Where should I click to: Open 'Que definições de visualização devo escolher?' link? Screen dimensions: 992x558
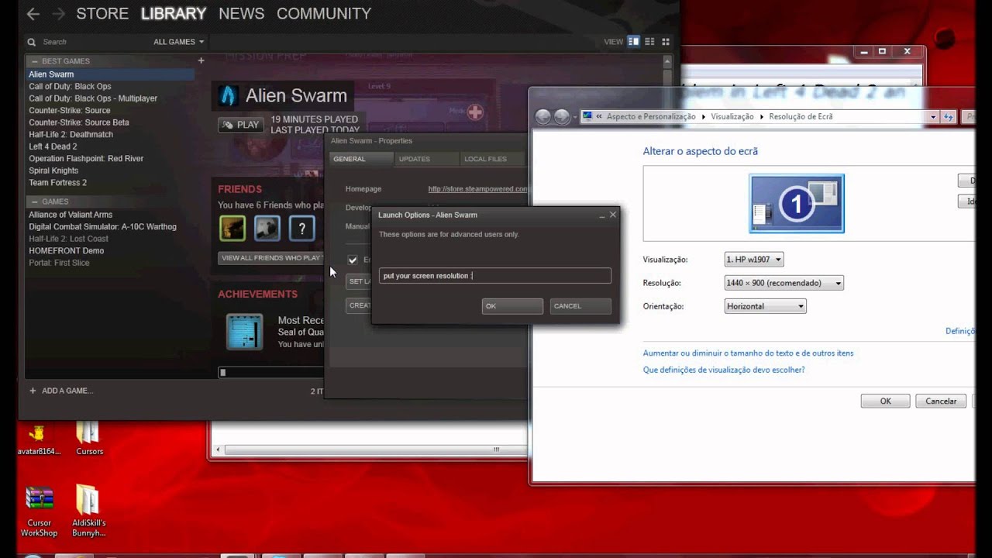[724, 370]
